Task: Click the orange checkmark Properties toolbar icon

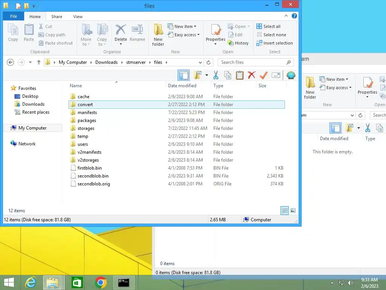Action: coord(263,75)
